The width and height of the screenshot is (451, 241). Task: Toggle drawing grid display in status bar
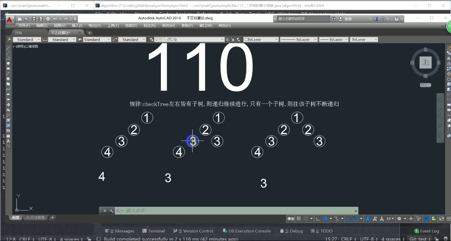299,219
